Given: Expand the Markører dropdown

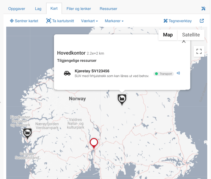Looking at the screenshot, I should (x=114, y=21).
